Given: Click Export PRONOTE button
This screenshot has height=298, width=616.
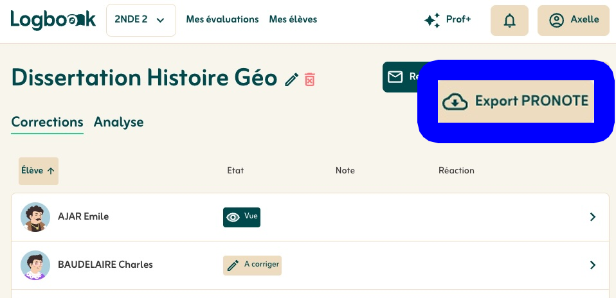Looking at the screenshot, I should click(x=516, y=101).
